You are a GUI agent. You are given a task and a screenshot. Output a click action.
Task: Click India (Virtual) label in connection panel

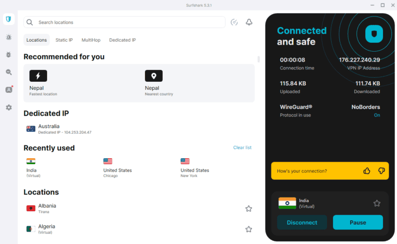(307, 203)
